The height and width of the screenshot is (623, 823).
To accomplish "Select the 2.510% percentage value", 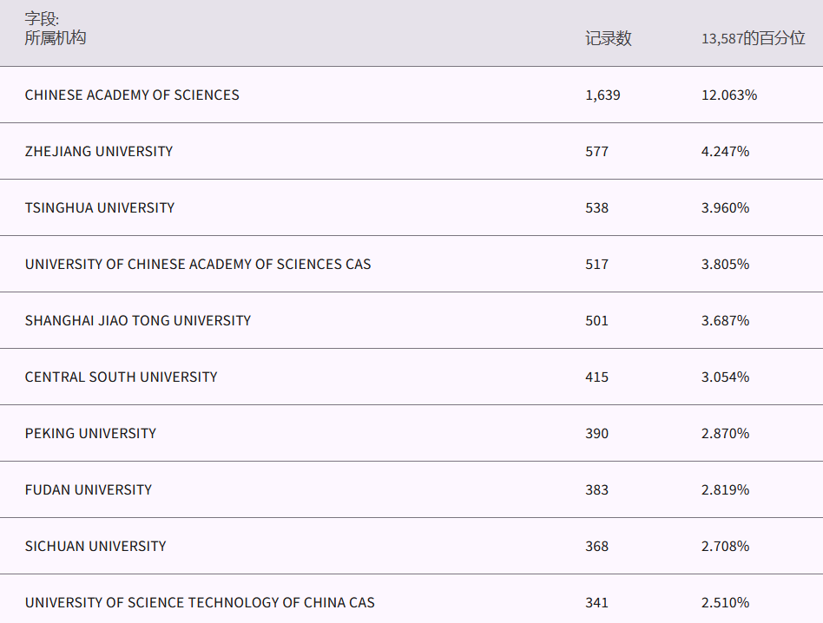I will coord(725,602).
